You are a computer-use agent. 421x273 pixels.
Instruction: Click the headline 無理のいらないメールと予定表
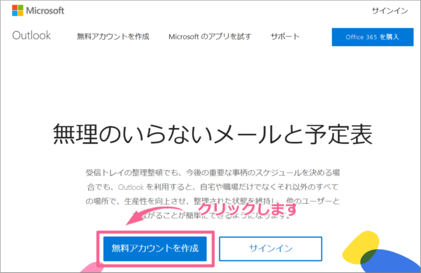[213, 134]
